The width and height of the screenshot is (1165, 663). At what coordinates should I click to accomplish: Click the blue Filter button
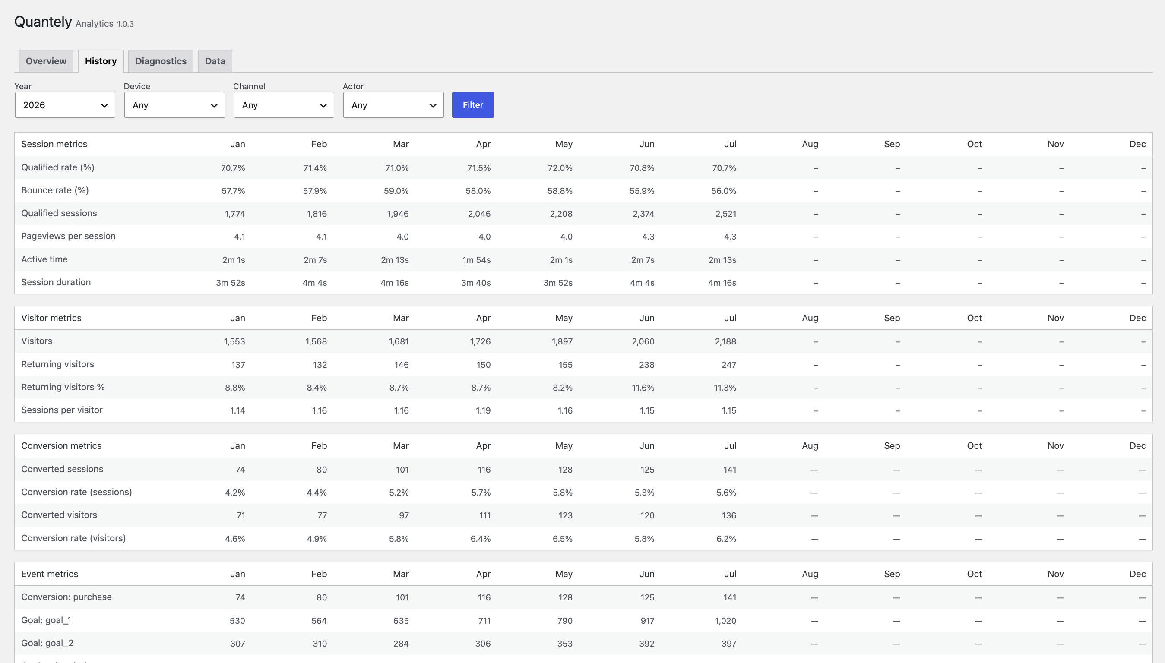(x=473, y=105)
